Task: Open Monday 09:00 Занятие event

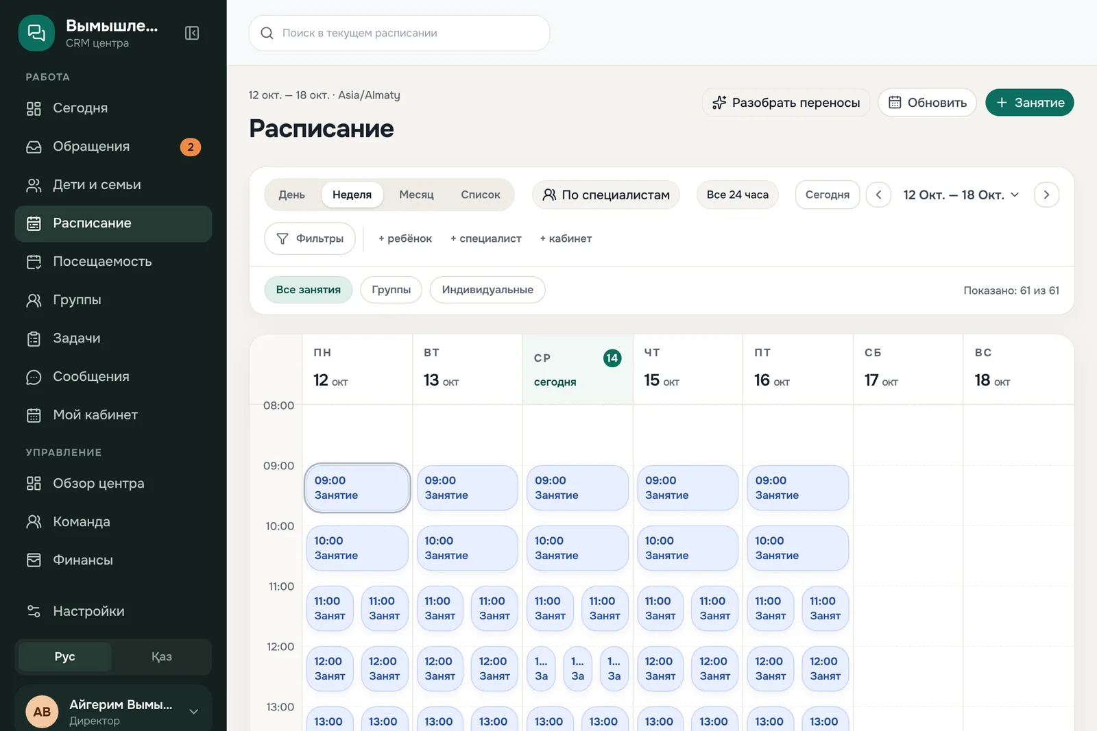Action: tap(357, 488)
